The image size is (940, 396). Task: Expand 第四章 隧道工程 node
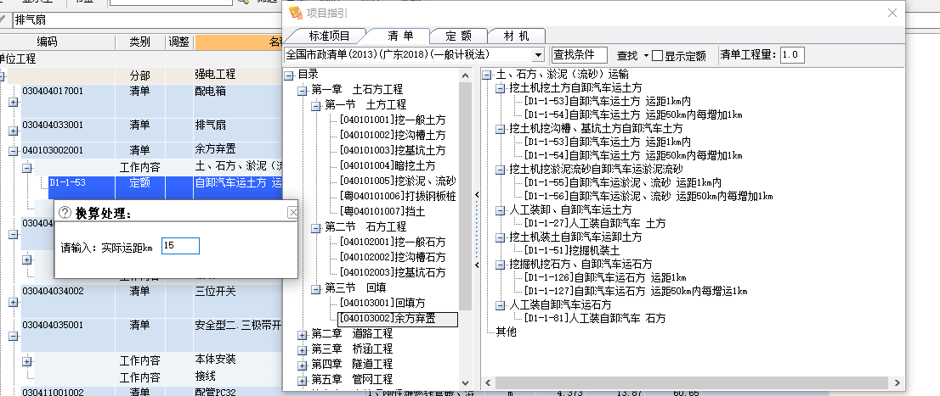click(x=303, y=365)
